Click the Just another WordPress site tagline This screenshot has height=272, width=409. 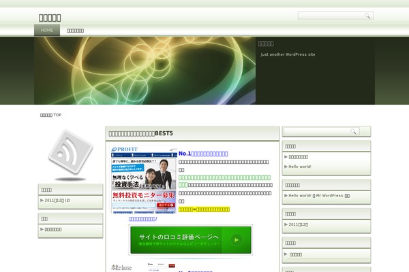click(288, 54)
